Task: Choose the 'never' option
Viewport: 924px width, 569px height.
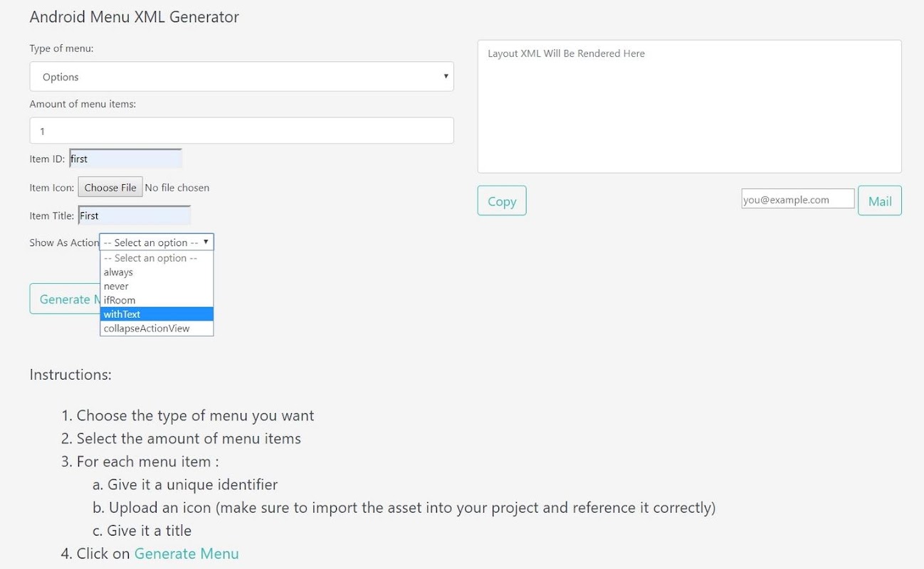Action: (157, 286)
